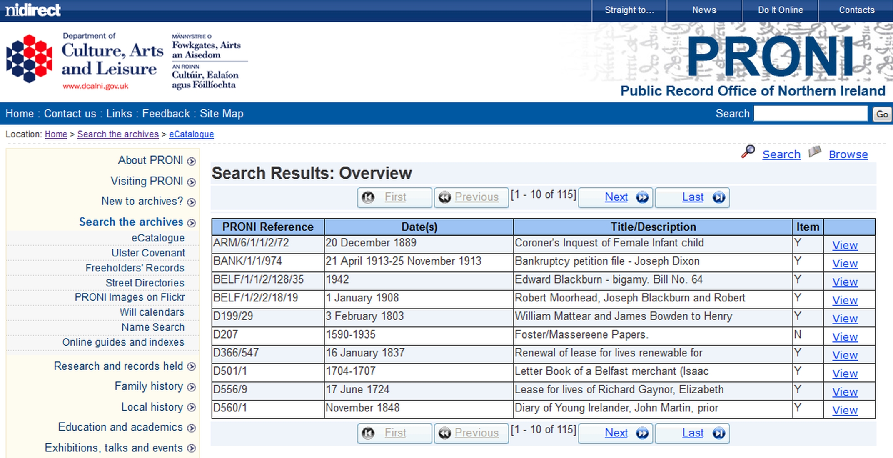The image size is (893, 458).
Task: View the D556/9 lease record
Action: (845, 392)
